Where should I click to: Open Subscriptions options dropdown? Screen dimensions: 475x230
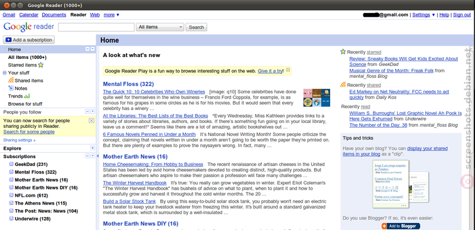click(x=93, y=156)
